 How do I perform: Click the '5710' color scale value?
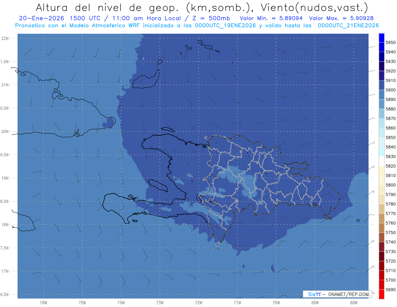pos(391,271)
